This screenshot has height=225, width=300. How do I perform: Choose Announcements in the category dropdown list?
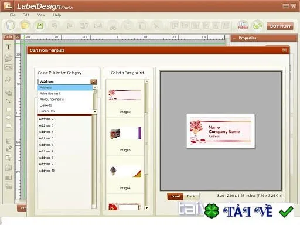(65, 100)
